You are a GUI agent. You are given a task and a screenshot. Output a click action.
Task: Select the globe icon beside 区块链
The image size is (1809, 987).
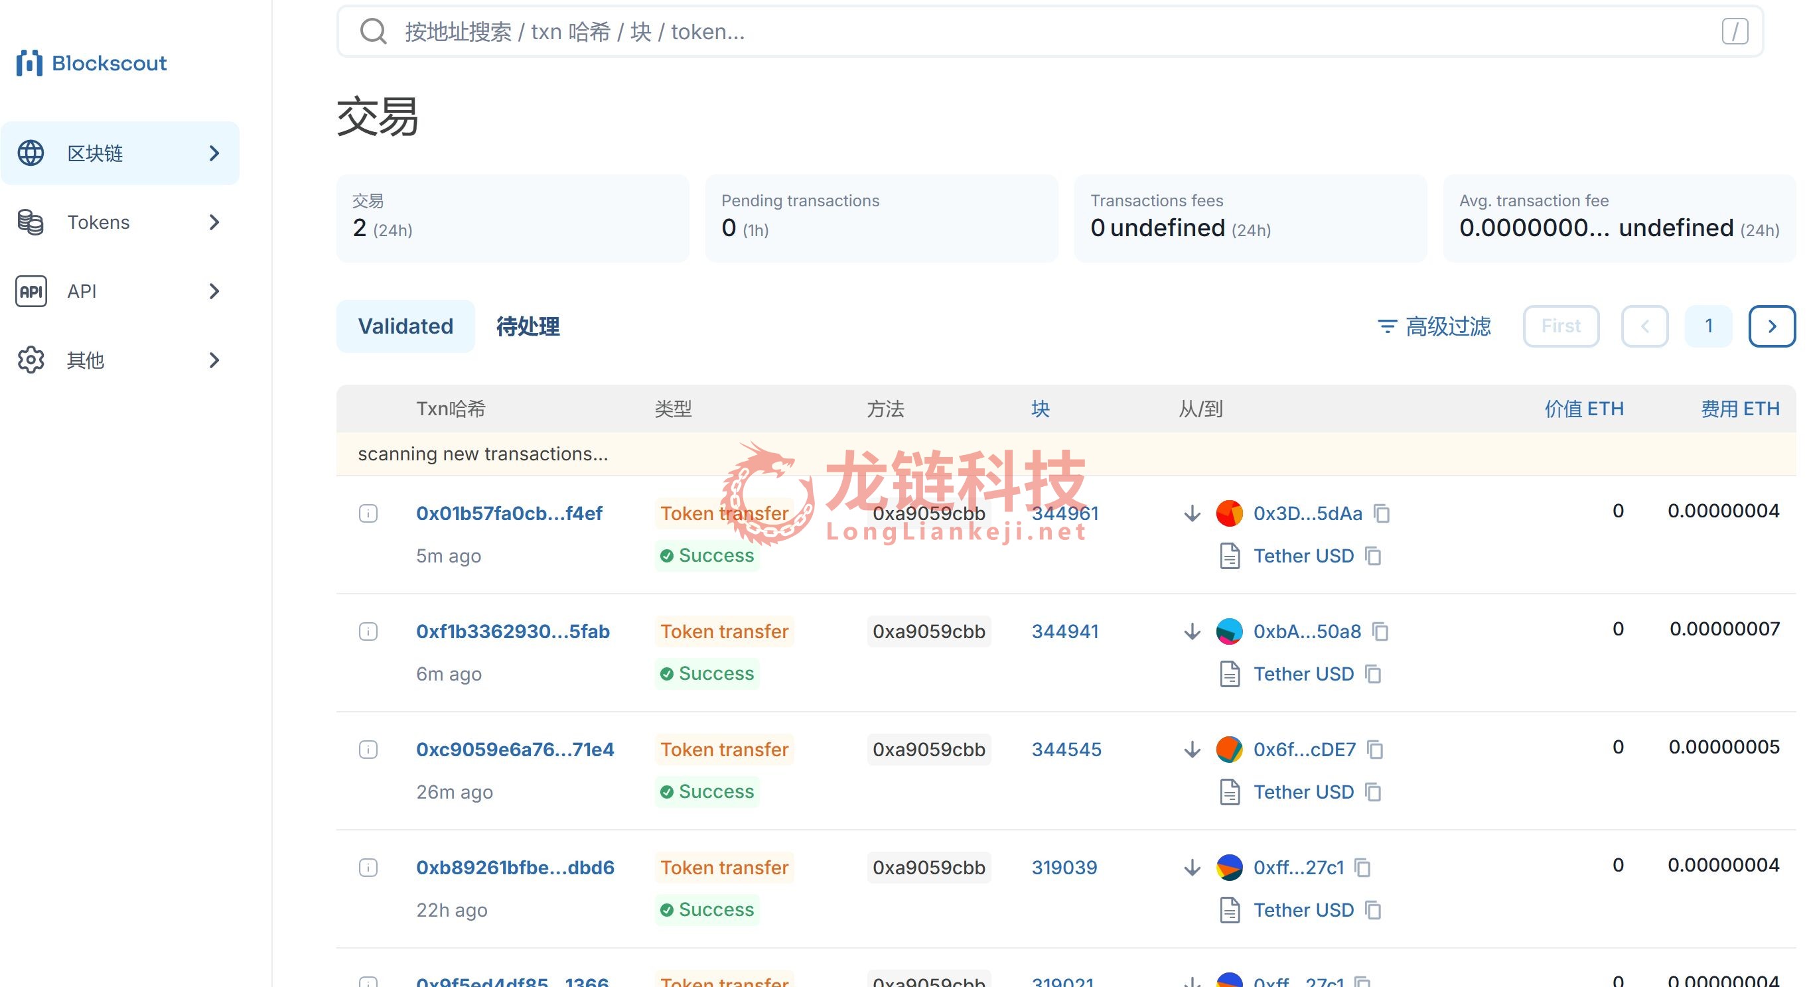click(31, 153)
